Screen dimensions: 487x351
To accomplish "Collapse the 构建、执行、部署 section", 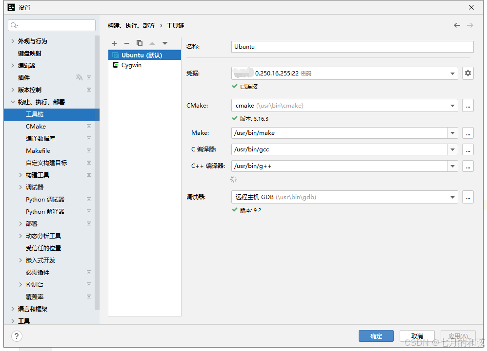I will (x=13, y=102).
